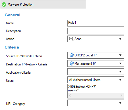The height and width of the screenshot is (110, 128).
Task: Click the users list scroll left arrow
Action: click(x=70, y=96)
